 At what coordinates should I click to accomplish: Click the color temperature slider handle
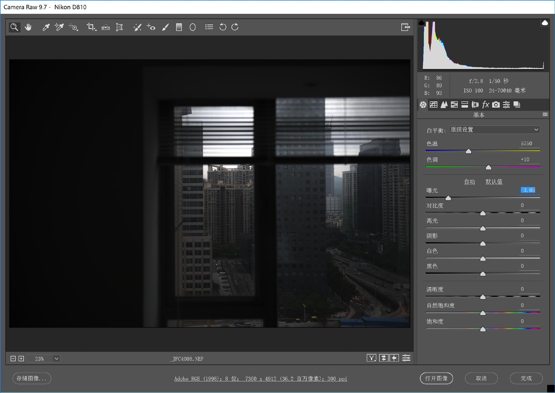tap(469, 151)
